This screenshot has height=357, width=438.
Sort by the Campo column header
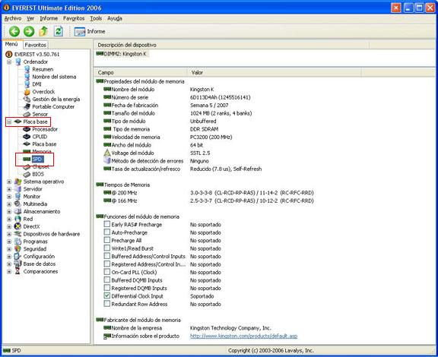click(x=140, y=72)
